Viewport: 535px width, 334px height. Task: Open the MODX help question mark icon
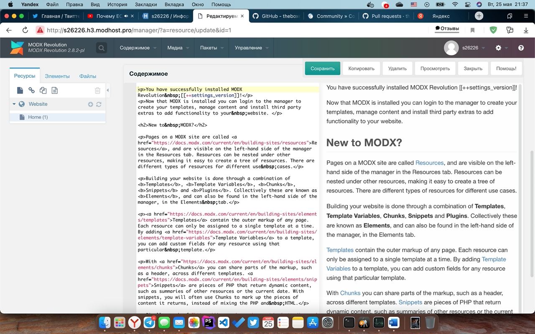coord(521,48)
